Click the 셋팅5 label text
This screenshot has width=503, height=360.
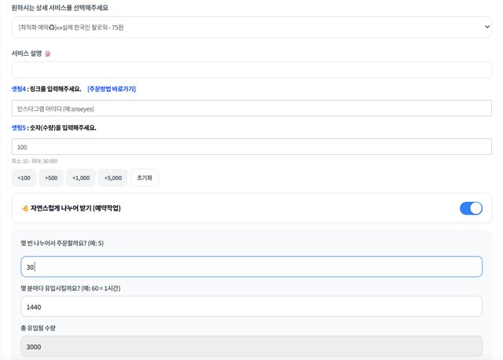pos(19,127)
